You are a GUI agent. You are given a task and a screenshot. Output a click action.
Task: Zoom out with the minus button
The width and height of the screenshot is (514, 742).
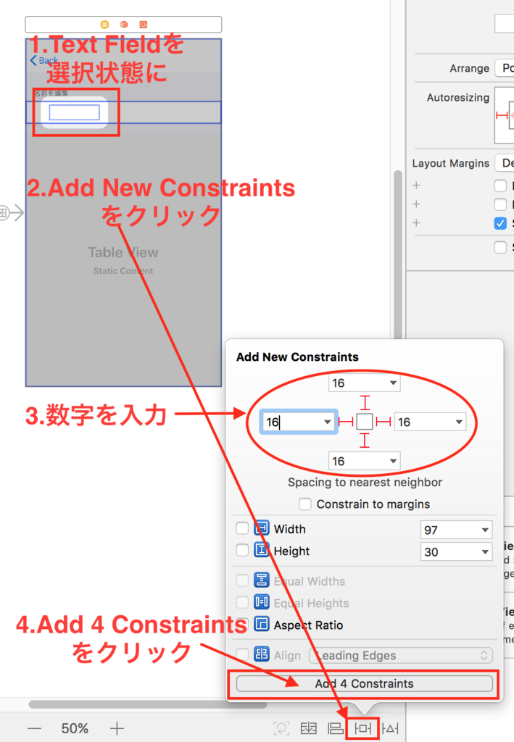point(34,728)
